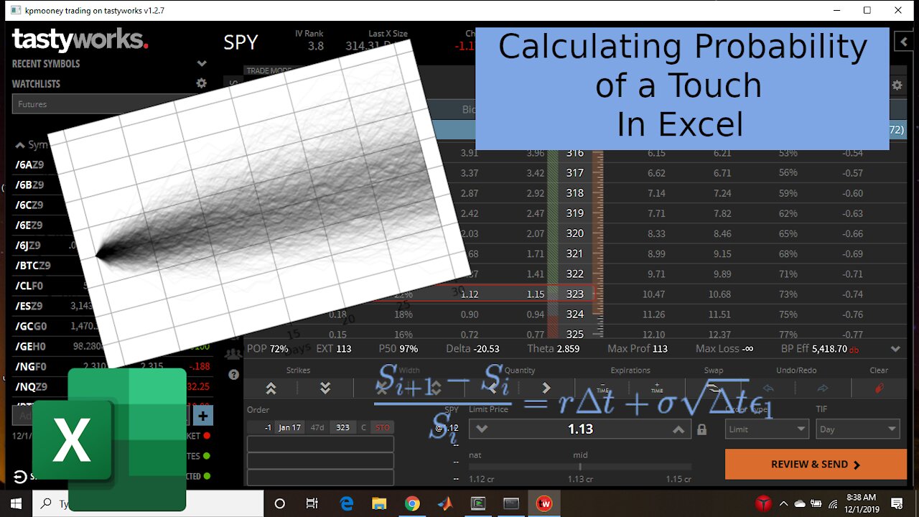919x517 pixels.
Task: Click the -1 quantity in order leg
Action: 267,427
